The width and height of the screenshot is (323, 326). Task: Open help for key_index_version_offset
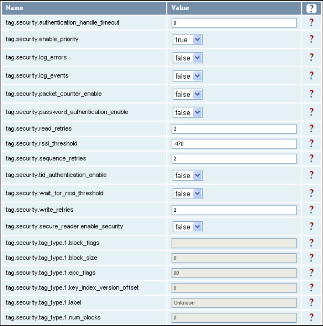click(311, 287)
